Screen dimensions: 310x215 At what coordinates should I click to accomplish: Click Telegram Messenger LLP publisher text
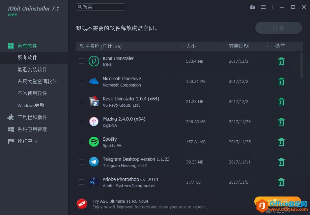coord(125,166)
